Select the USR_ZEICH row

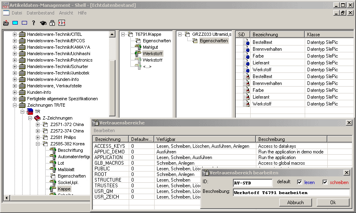(x=147, y=197)
